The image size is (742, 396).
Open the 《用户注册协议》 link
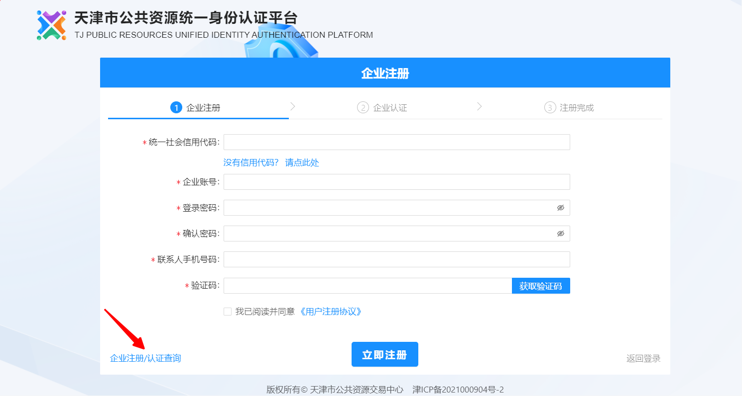(x=331, y=312)
